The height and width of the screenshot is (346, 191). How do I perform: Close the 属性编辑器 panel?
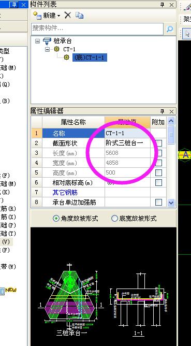pyautogui.click(x=171, y=111)
